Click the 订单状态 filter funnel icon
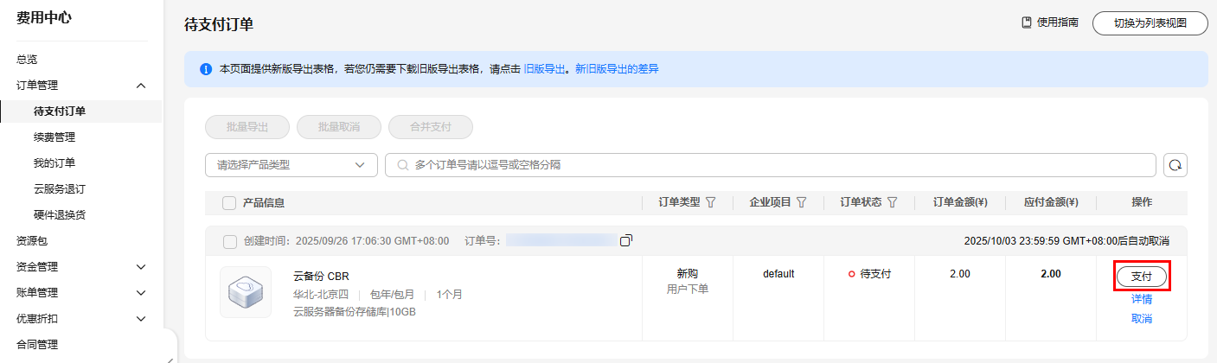The width and height of the screenshot is (1217, 363). click(892, 202)
